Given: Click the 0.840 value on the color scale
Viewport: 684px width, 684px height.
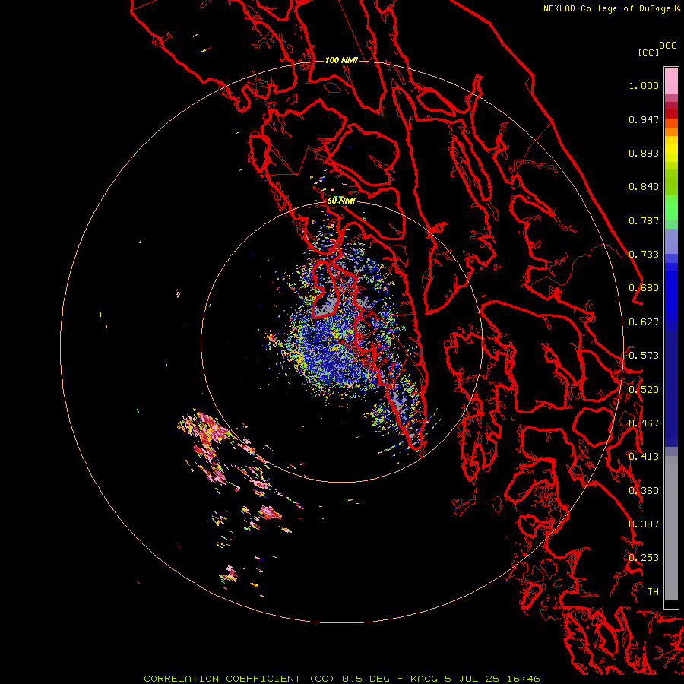Looking at the screenshot, I should 644,187.
